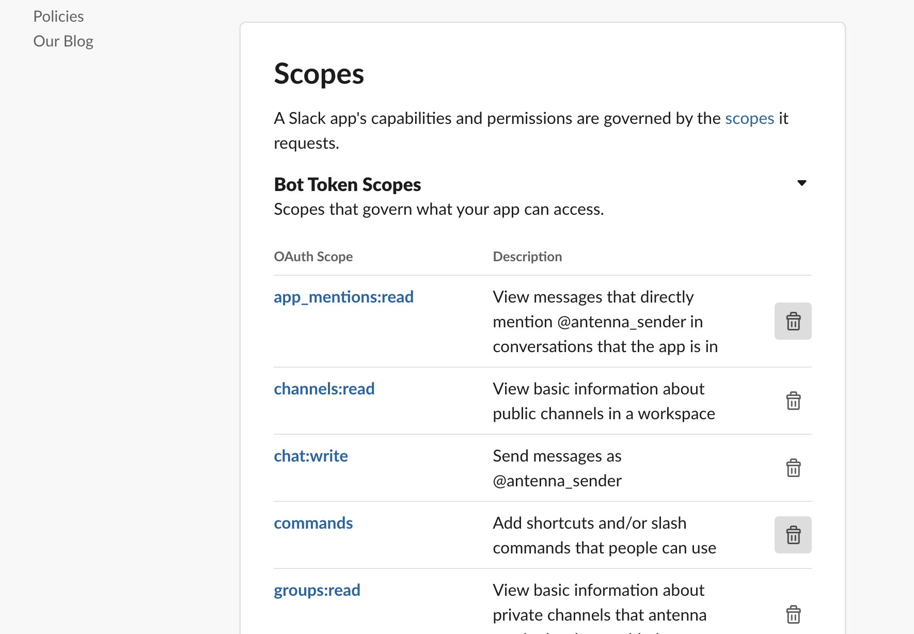Click the OAuth Scope column header
Screen dimensions: 914x634
tap(313, 257)
